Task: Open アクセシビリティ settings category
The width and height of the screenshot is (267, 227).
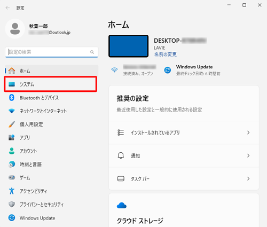Action: pyautogui.click(x=51, y=191)
